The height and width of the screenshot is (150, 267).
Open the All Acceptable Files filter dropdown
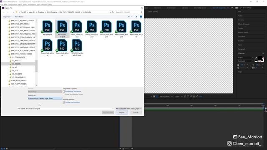tap(128, 108)
